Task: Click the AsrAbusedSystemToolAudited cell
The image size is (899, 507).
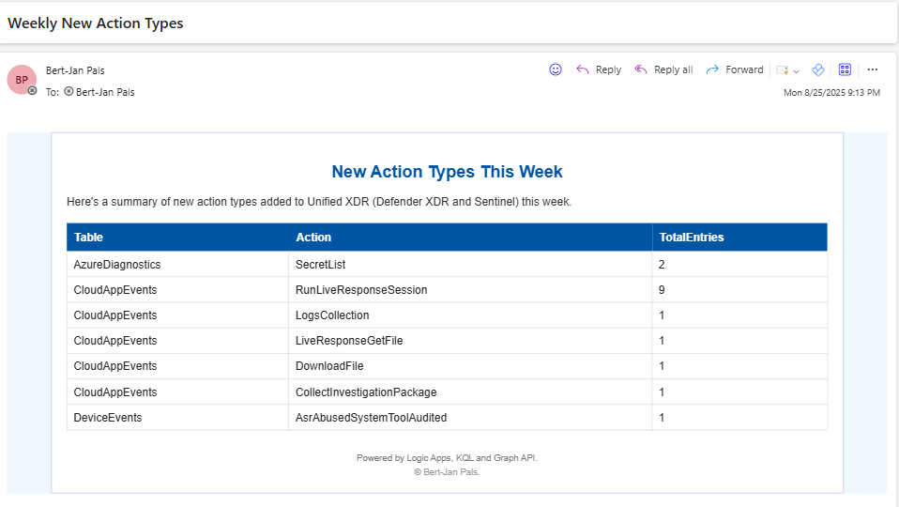Action: coord(371,418)
